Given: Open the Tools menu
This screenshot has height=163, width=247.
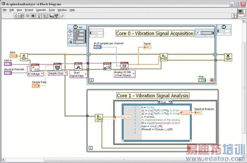Looking at the screenshot, I should coord(52,10).
